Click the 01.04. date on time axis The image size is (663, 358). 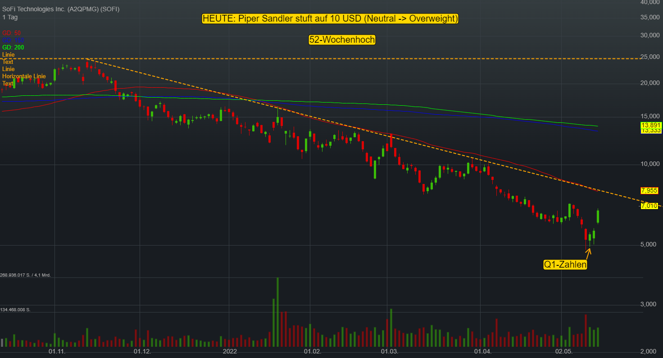[x=483, y=351]
